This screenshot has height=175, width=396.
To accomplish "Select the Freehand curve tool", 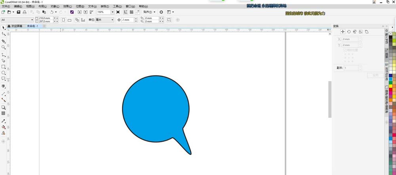I will [3, 55].
